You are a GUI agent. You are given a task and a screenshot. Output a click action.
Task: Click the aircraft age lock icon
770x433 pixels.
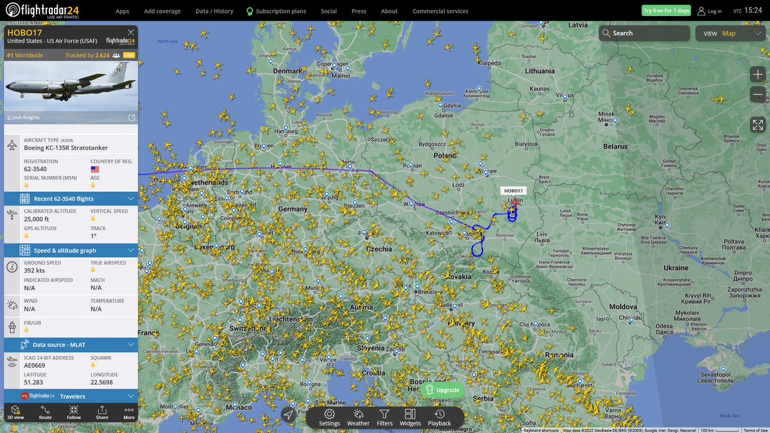coord(93,185)
